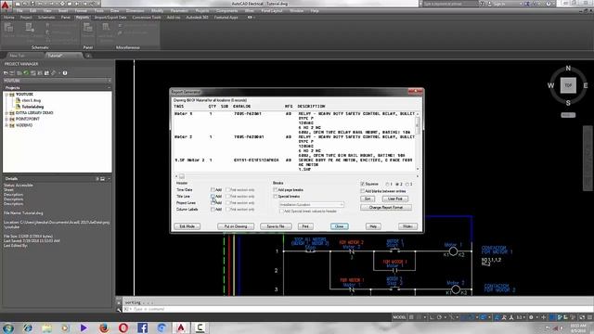Click the Windows Start orb

pos(8,328)
